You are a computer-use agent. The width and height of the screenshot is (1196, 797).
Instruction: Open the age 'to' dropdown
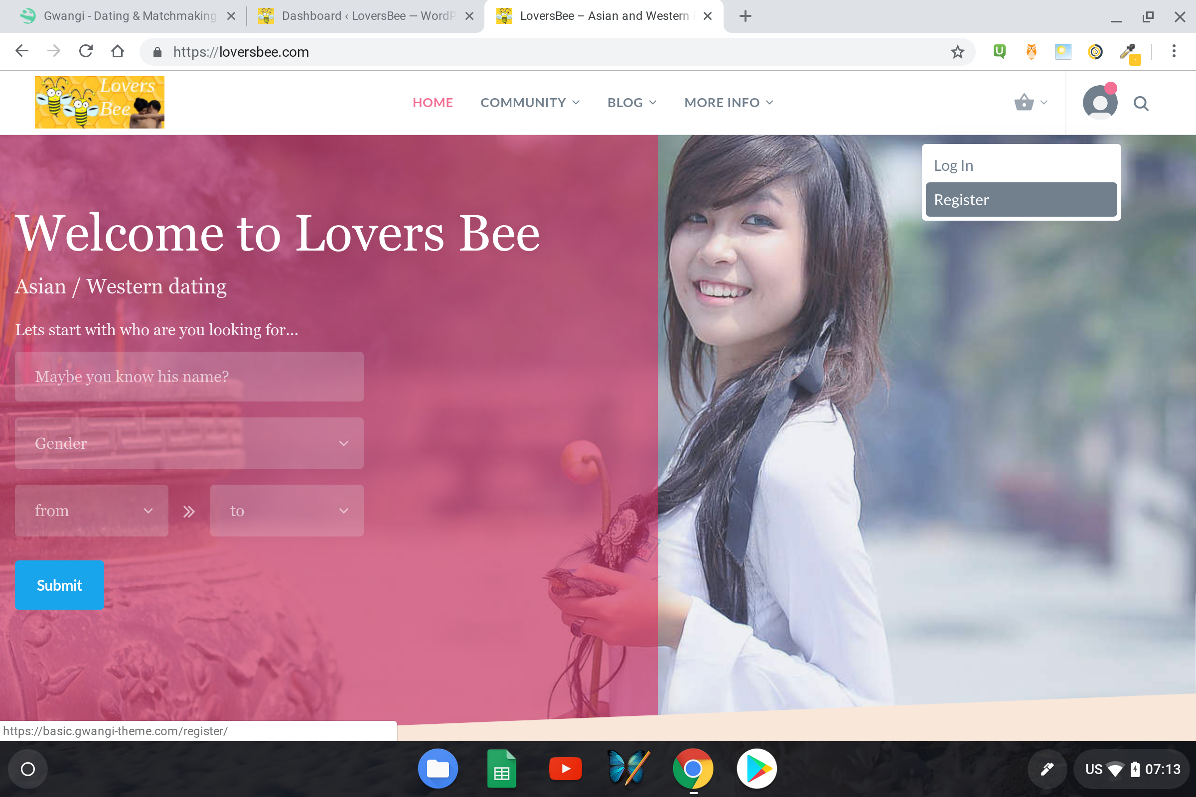[287, 510]
